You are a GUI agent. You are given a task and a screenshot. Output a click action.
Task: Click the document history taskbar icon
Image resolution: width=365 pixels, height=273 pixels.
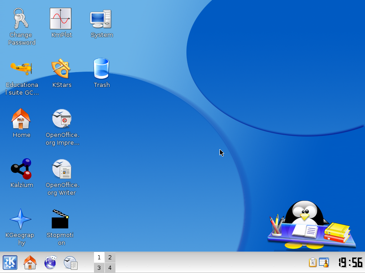coord(71,263)
